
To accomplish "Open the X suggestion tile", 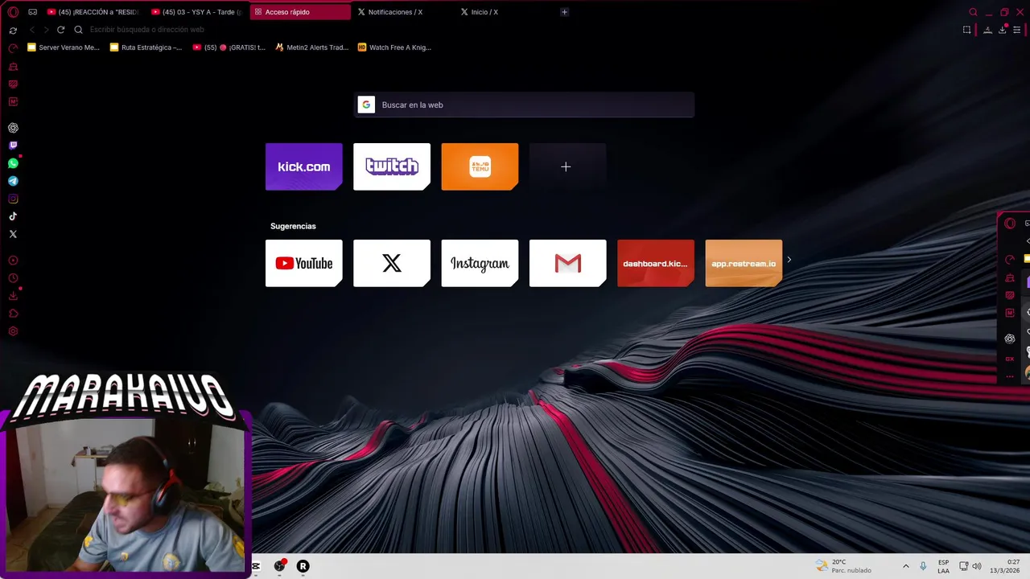I will click(392, 263).
